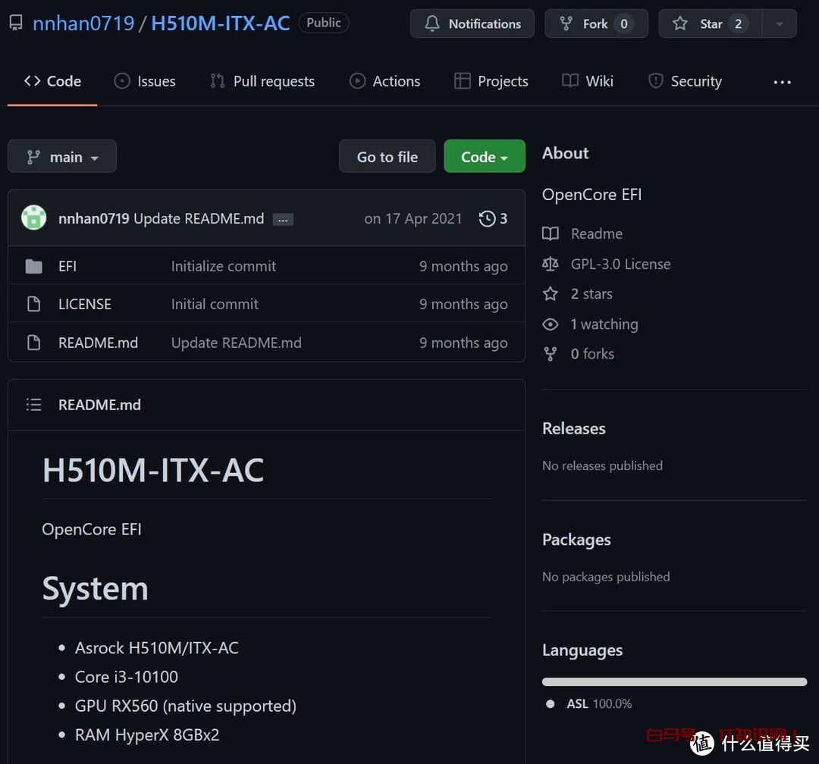Expand the commit message ellipsis button

pos(283,220)
